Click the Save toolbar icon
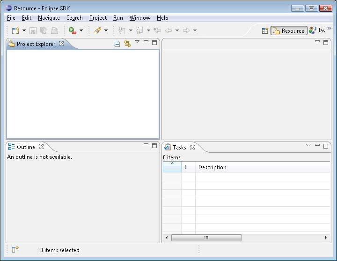Viewport: 337px width, 261px height. [33, 30]
